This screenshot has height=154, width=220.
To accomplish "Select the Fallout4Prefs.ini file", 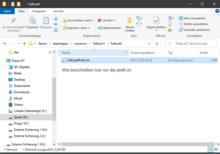I will pos(139,60).
